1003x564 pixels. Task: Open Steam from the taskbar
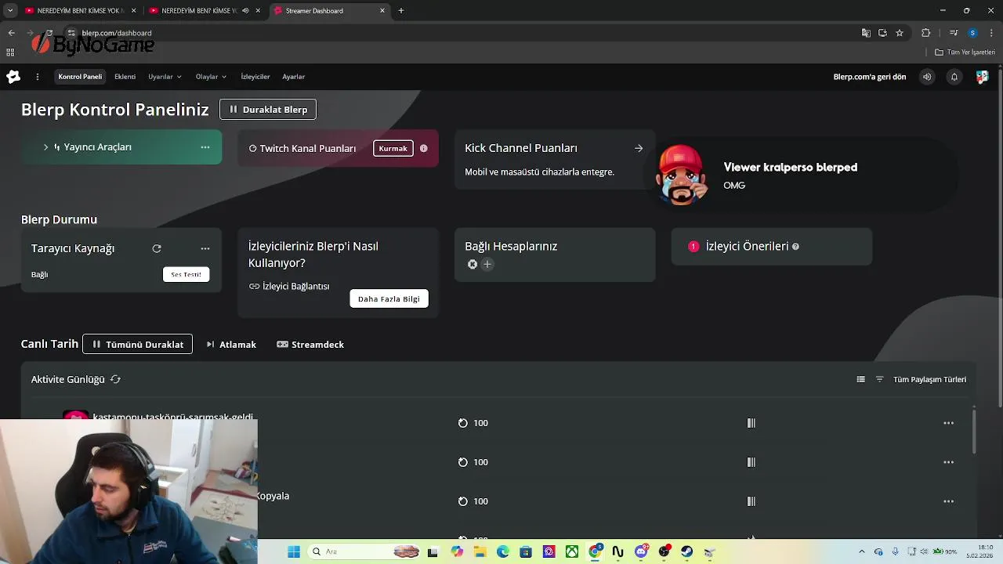point(687,551)
